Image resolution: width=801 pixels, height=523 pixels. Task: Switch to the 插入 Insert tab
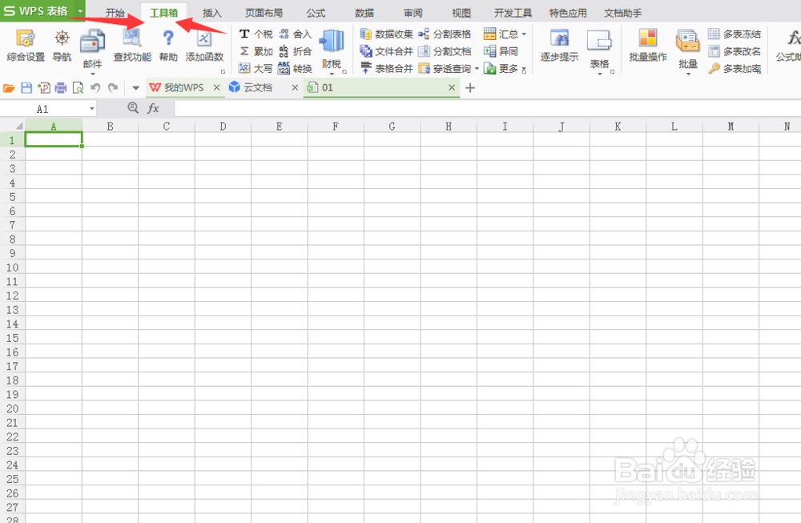(x=212, y=13)
